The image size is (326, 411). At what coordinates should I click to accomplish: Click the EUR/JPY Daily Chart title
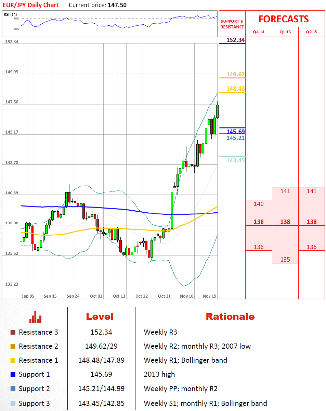[31, 5]
